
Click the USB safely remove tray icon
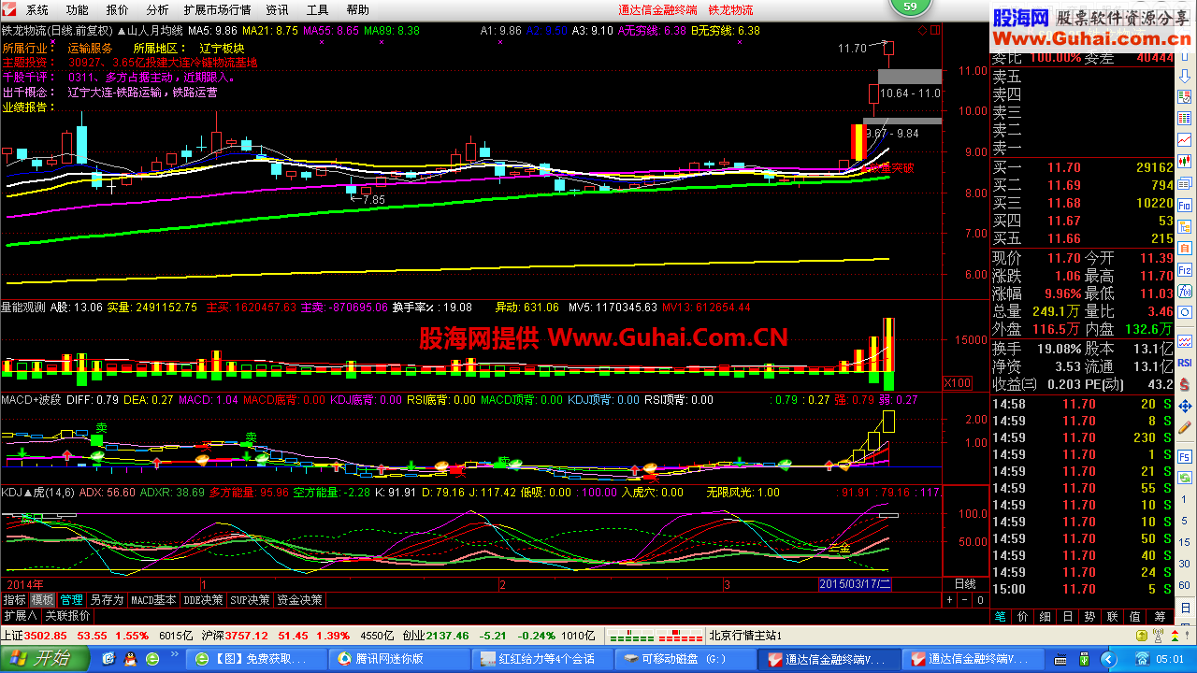1085,659
